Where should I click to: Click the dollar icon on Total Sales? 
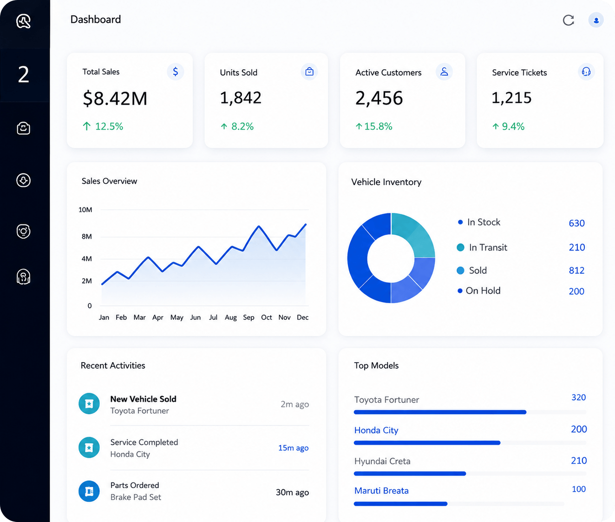click(x=175, y=72)
